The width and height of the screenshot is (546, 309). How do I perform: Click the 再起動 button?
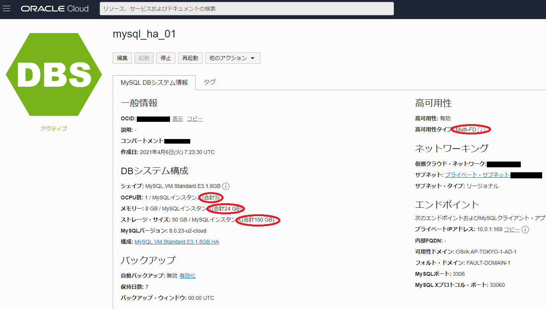point(190,58)
